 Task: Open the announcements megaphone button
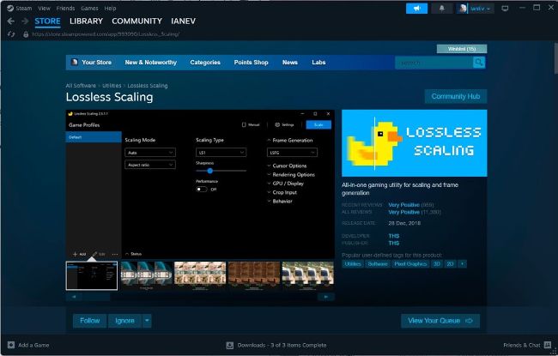pyautogui.click(x=416, y=9)
